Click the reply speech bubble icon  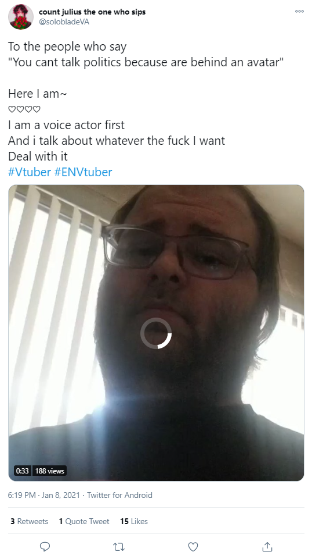pyautogui.click(x=45, y=546)
